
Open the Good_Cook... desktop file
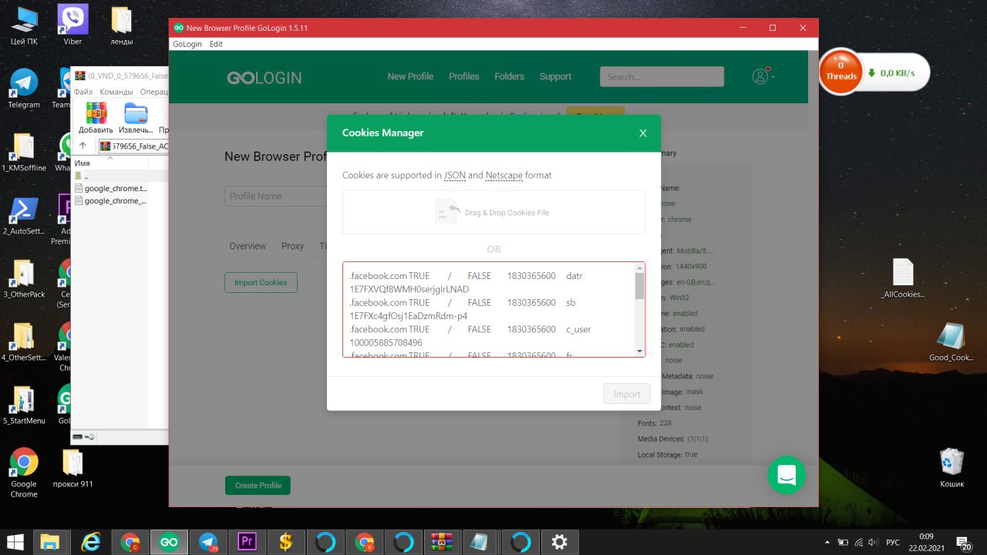point(951,341)
